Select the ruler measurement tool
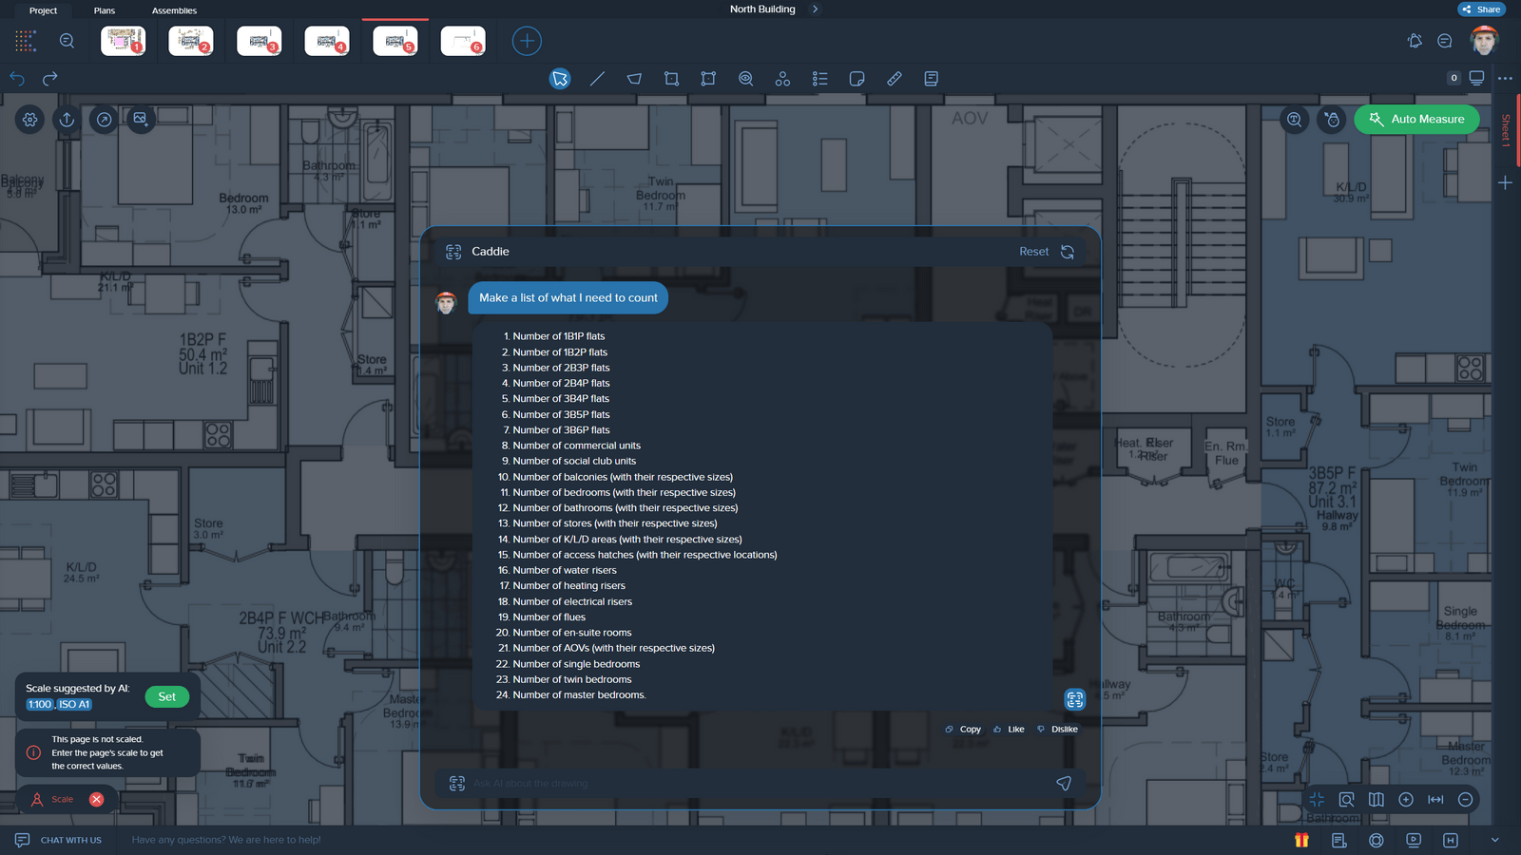 894,79
